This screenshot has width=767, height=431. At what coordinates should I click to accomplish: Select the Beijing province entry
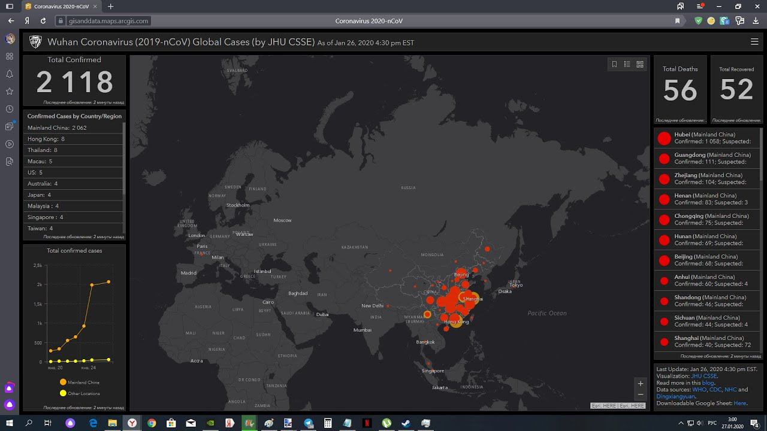coord(706,260)
